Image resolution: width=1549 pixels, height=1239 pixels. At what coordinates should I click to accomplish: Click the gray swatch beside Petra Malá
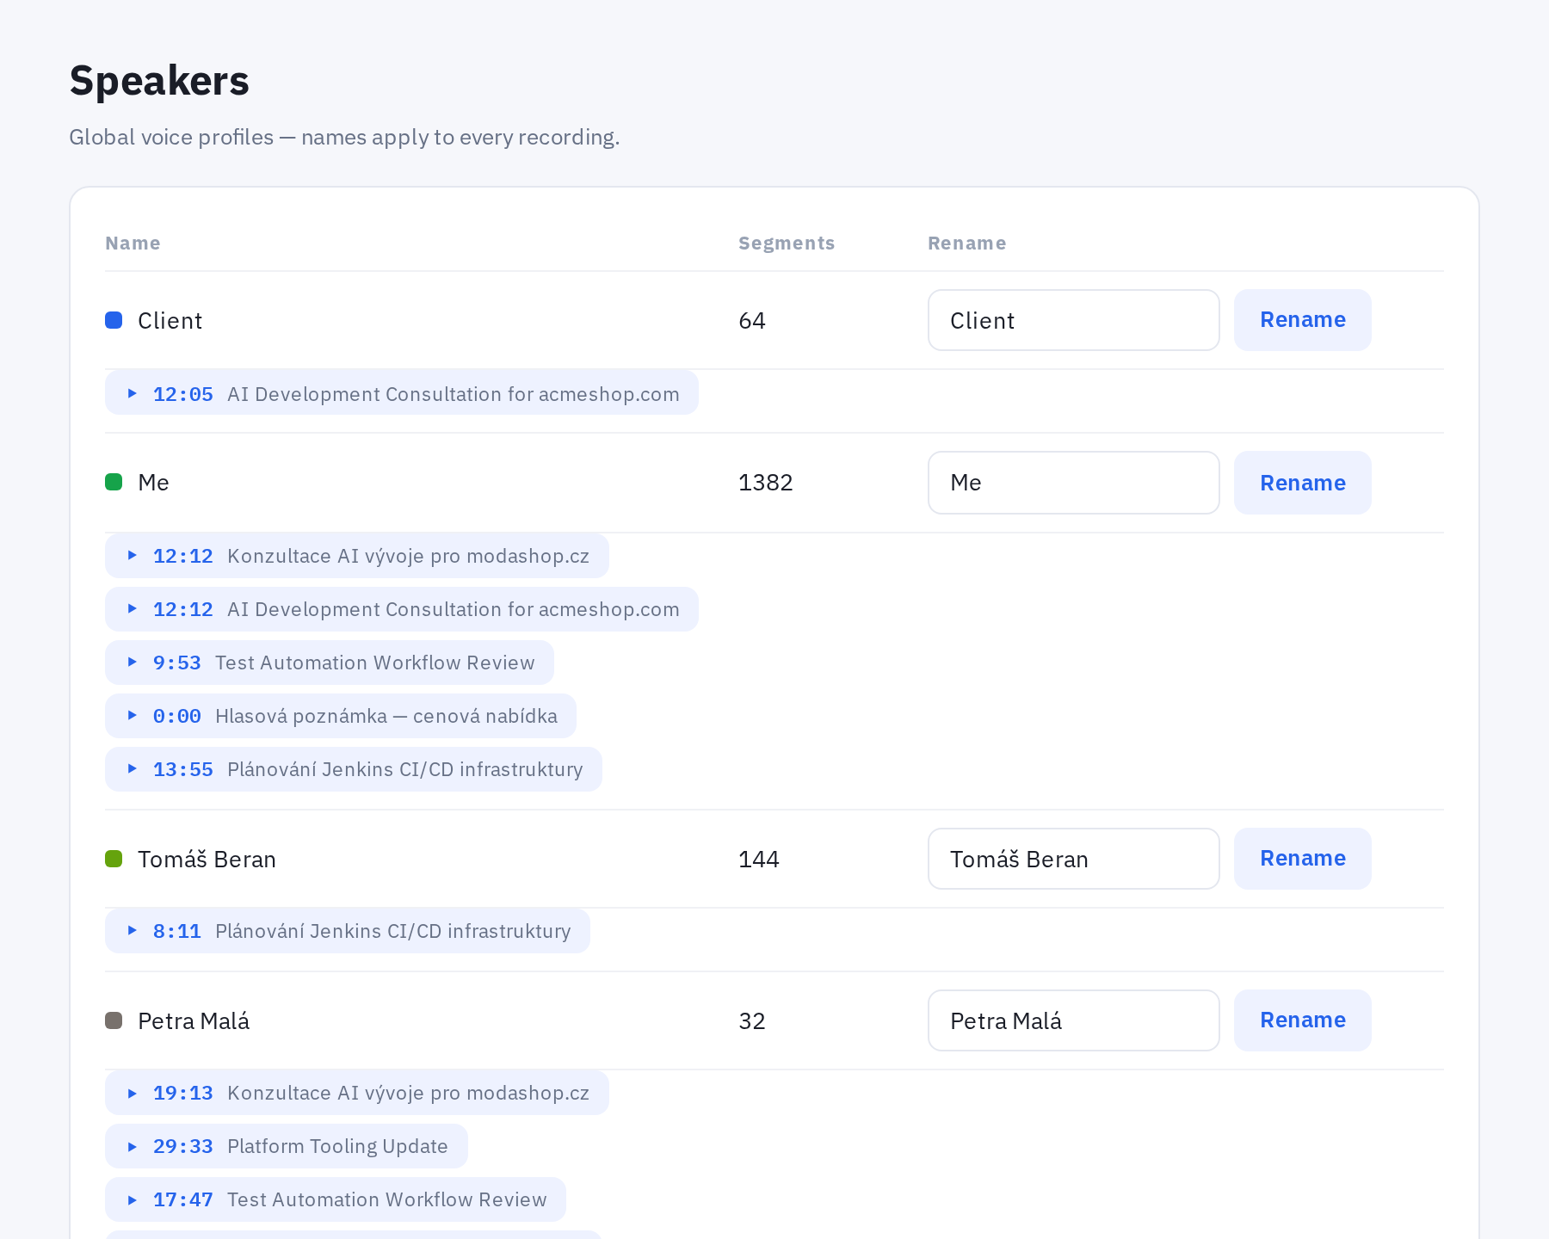pos(114,1020)
